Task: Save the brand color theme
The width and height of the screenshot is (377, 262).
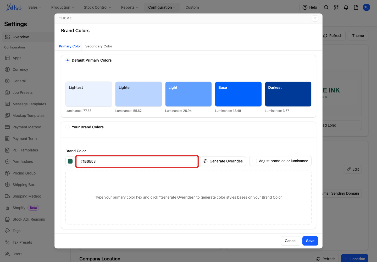Action: click(x=310, y=241)
